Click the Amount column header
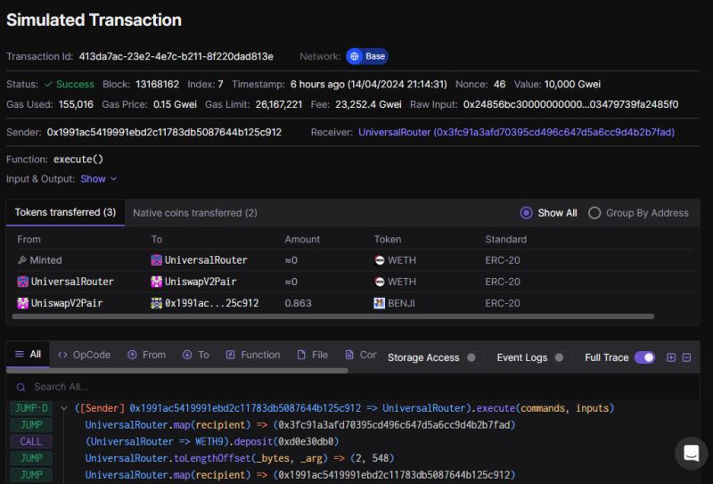 302,239
